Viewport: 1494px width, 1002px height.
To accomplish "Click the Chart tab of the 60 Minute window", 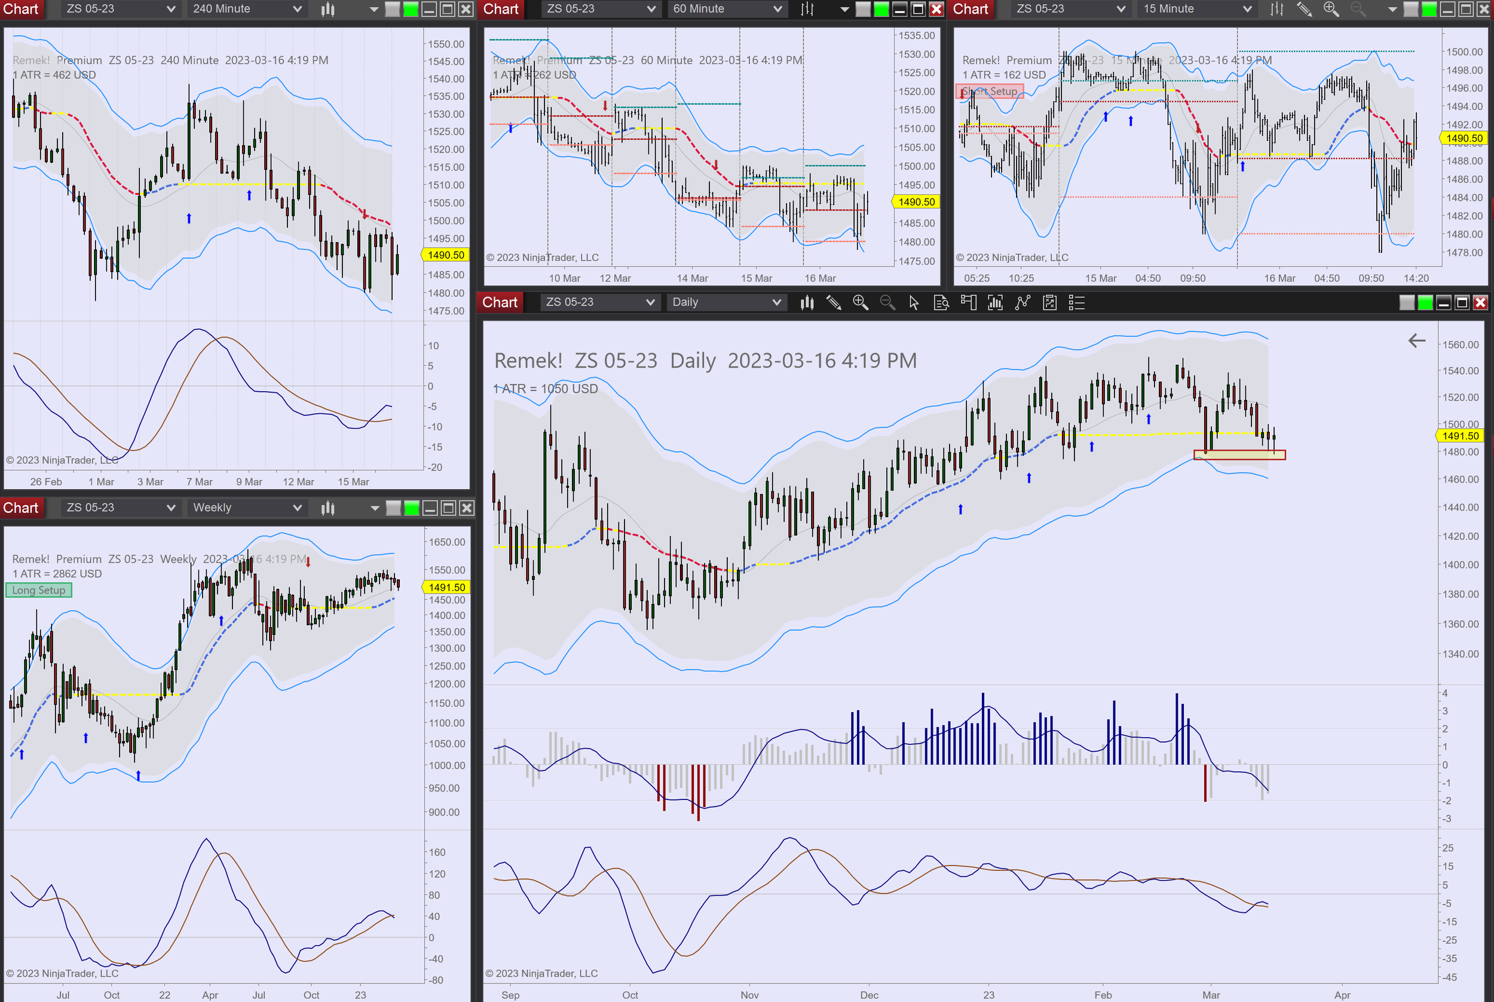I will coord(500,9).
